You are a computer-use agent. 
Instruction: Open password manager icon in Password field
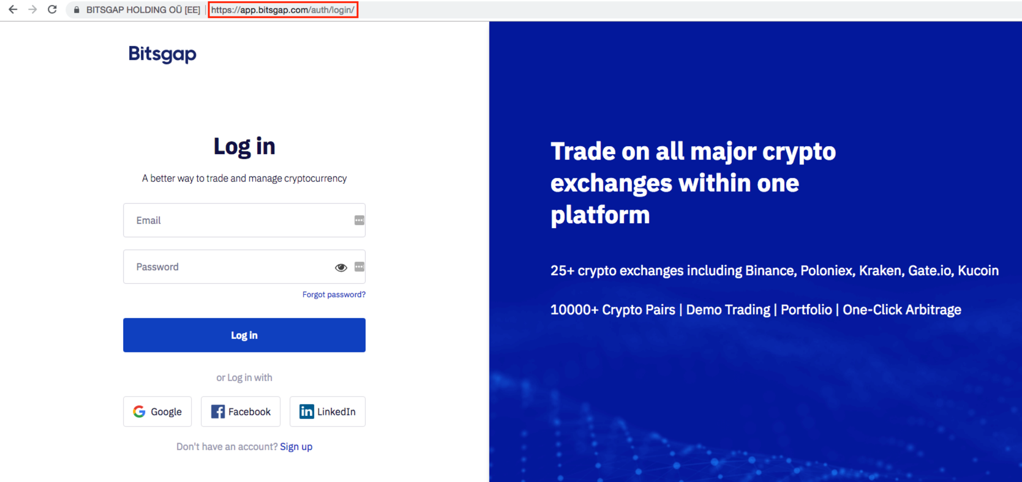(x=359, y=267)
